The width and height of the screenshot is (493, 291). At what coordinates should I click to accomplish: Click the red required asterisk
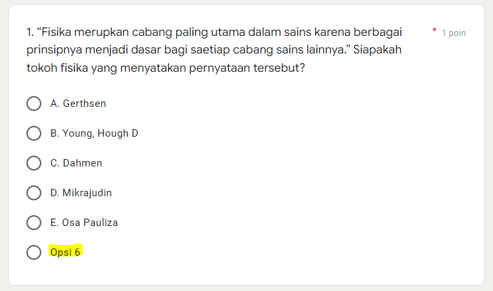[x=434, y=31]
